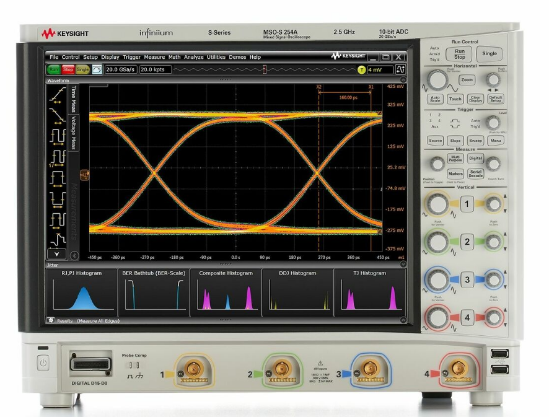Click the yellow T trigger indicator
549x417 pixels.
tap(361, 70)
